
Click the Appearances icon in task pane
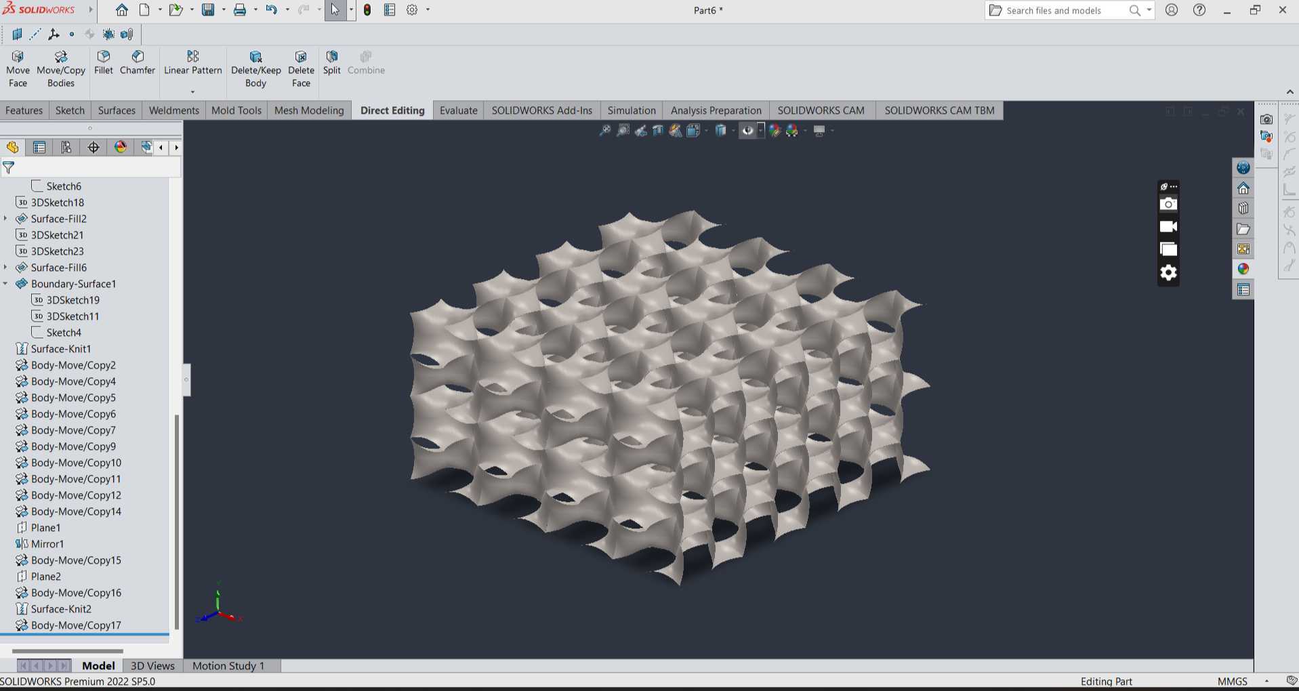tap(1243, 269)
